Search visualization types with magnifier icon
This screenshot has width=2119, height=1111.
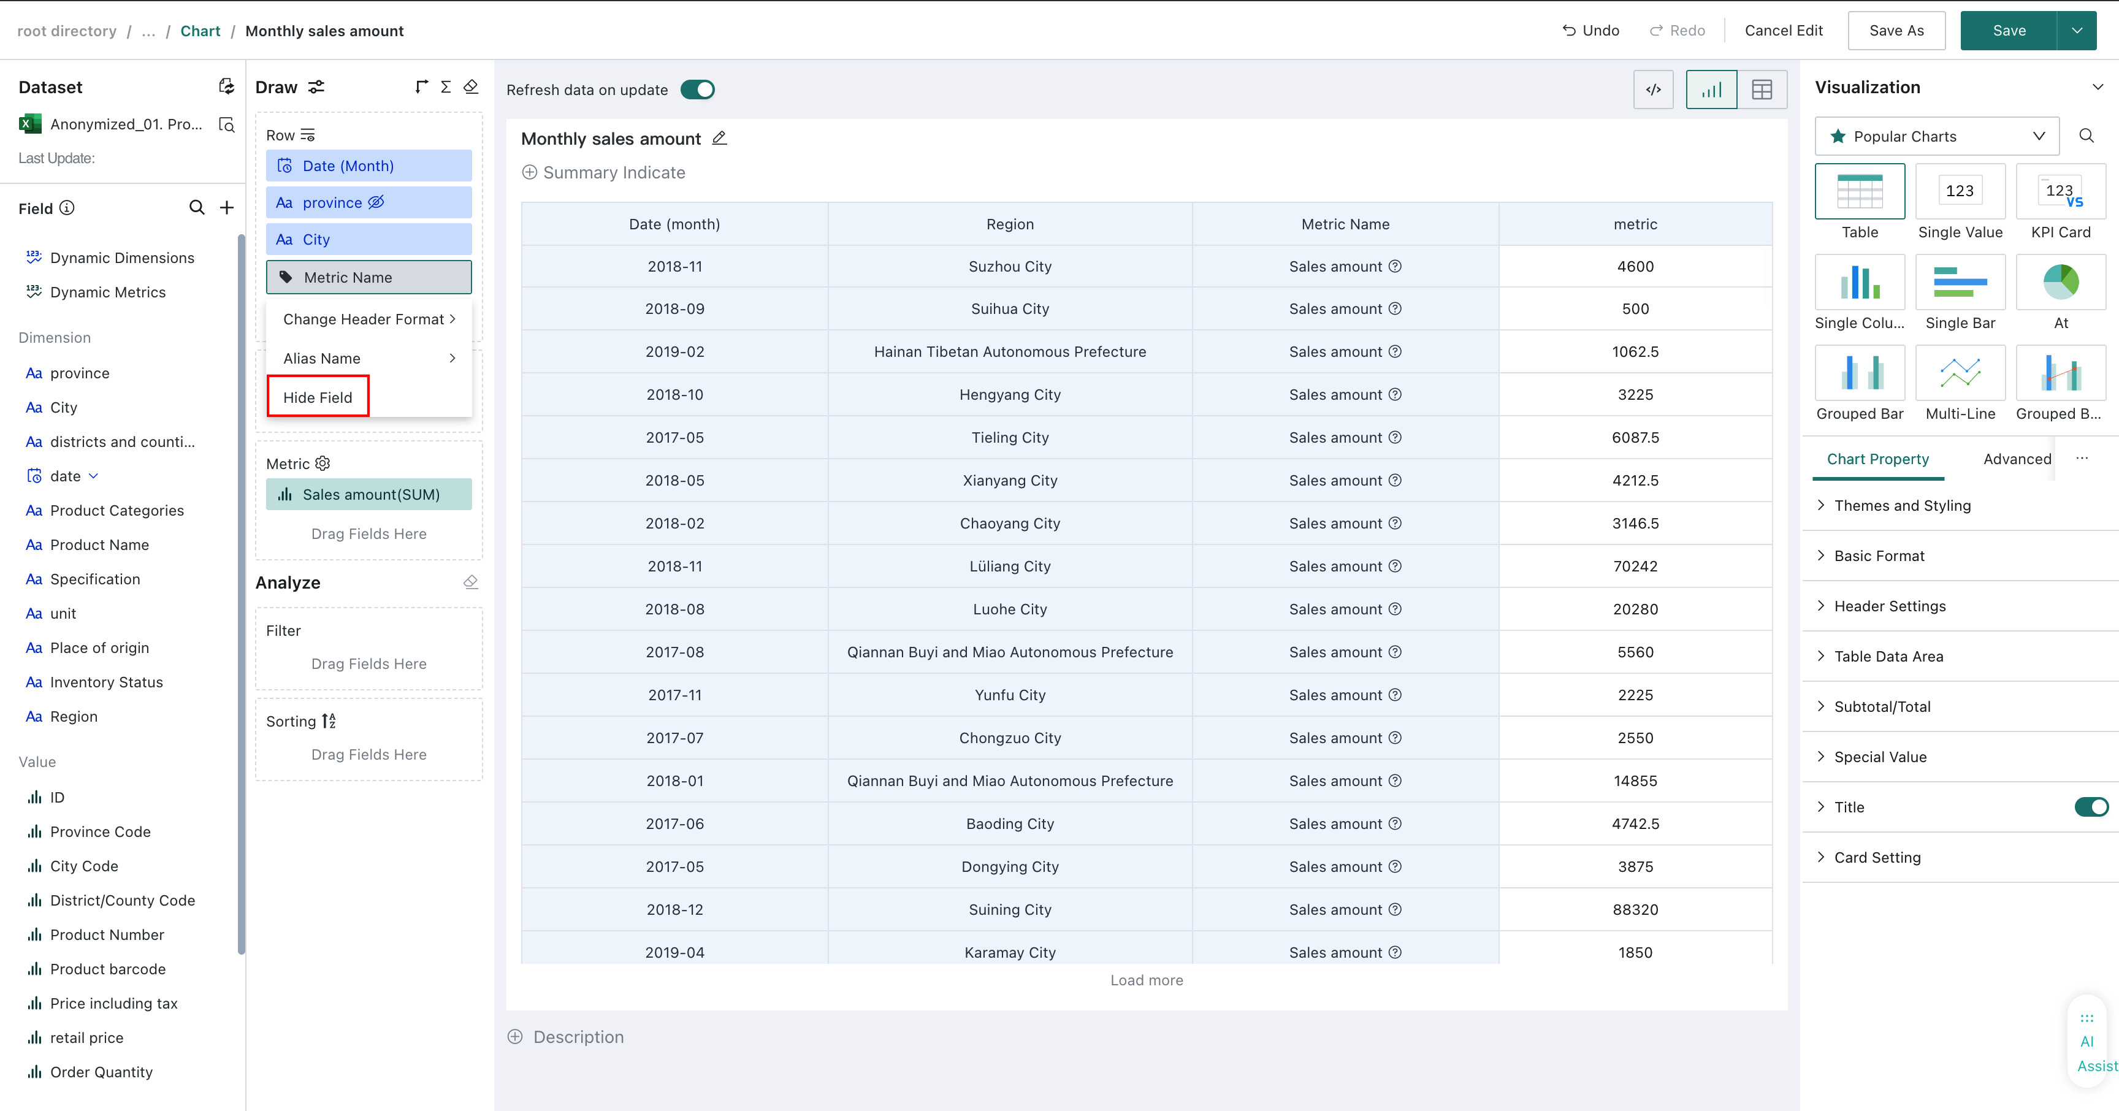click(x=2086, y=136)
